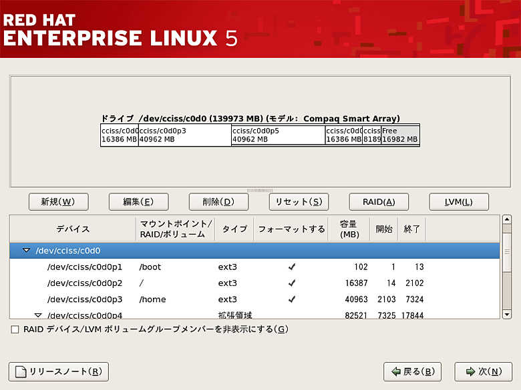Click the 編集(E) button

click(x=138, y=202)
